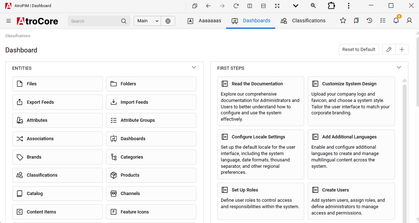Screen dimensions: 419x223
Task: Open the hamburger navigation menu
Action: [8, 21]
